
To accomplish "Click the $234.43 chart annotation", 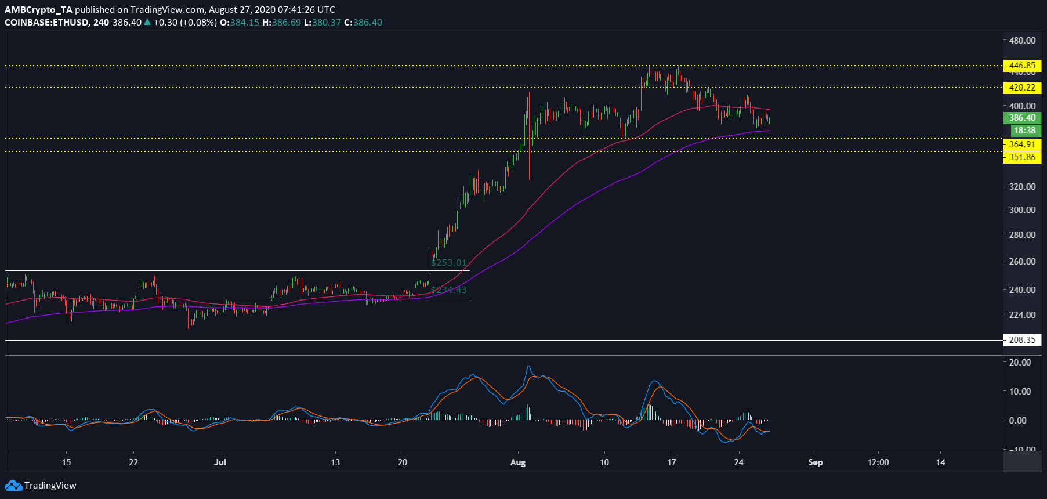I will (448, 290).
